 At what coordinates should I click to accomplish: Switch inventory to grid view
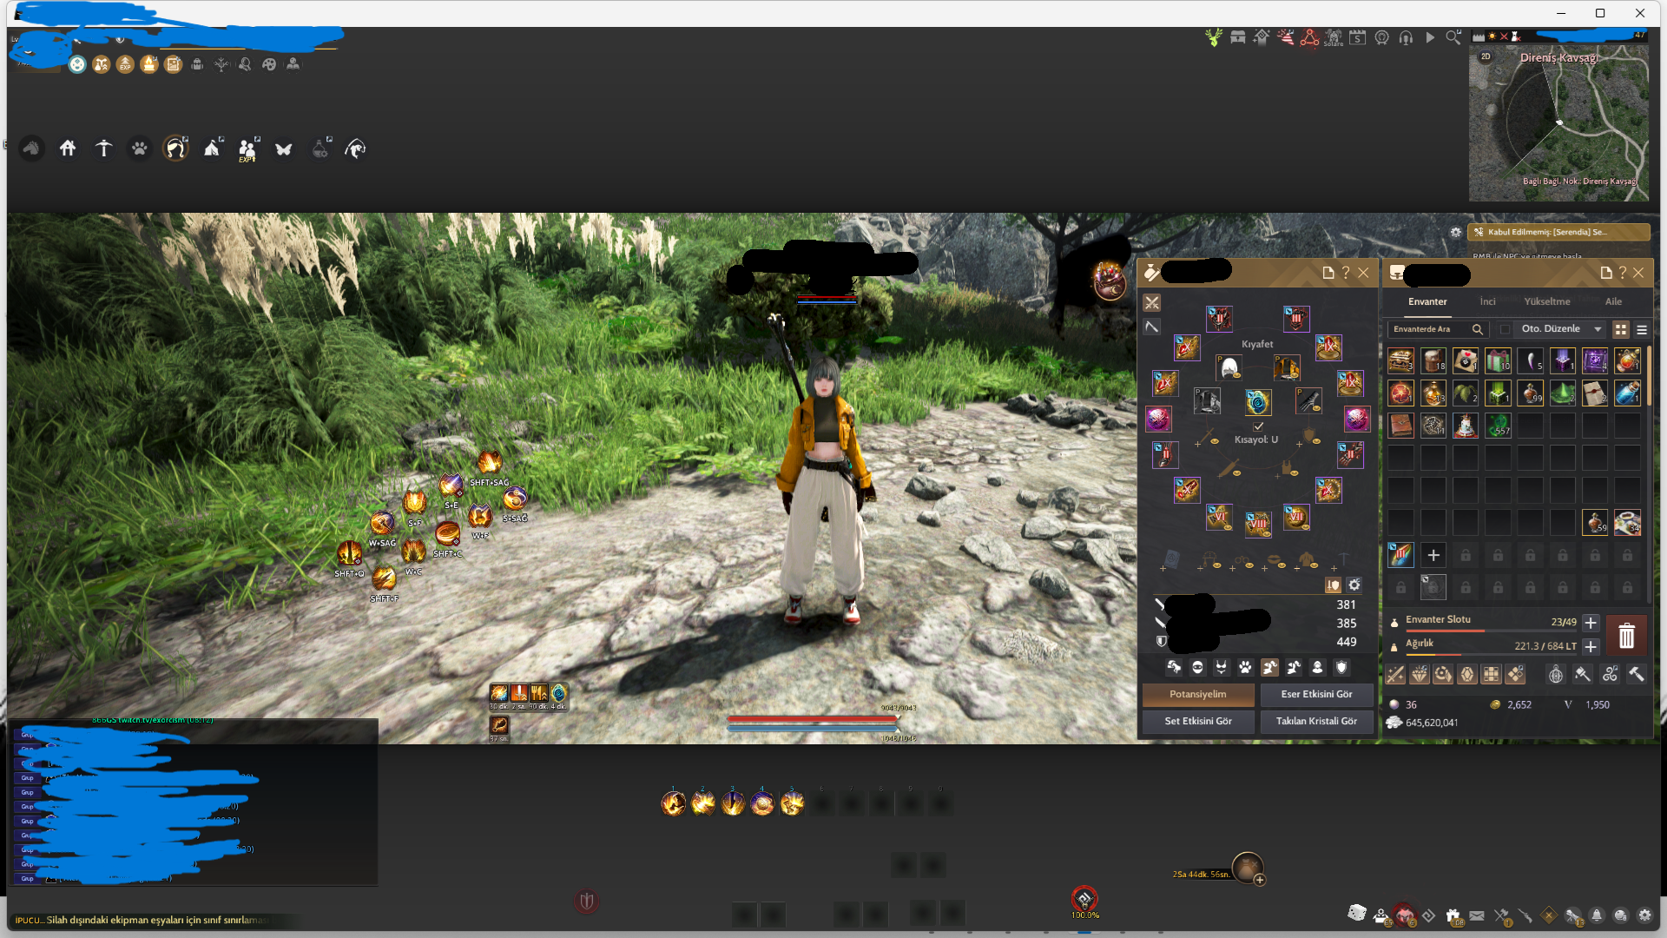pyautogui.click(x=1621, y=329)
